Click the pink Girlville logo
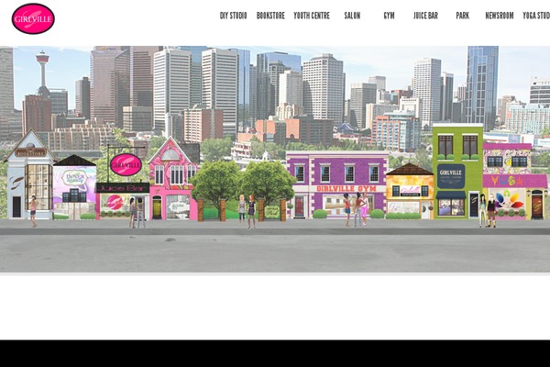This screenshot has width=550, height=367. pos(33,18)
